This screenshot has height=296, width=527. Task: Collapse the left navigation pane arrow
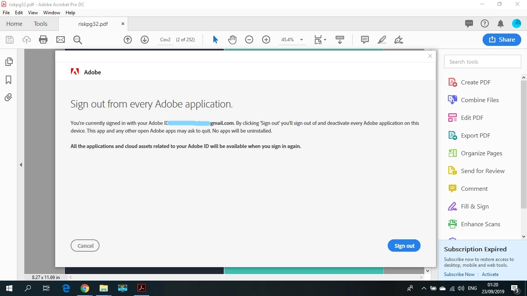(x=21, y=165)
